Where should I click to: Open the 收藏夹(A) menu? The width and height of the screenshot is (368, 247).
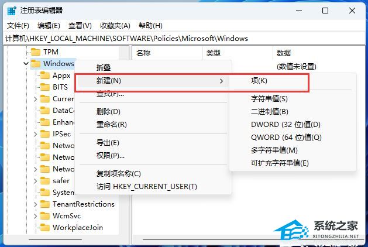(x=115, y=25)
